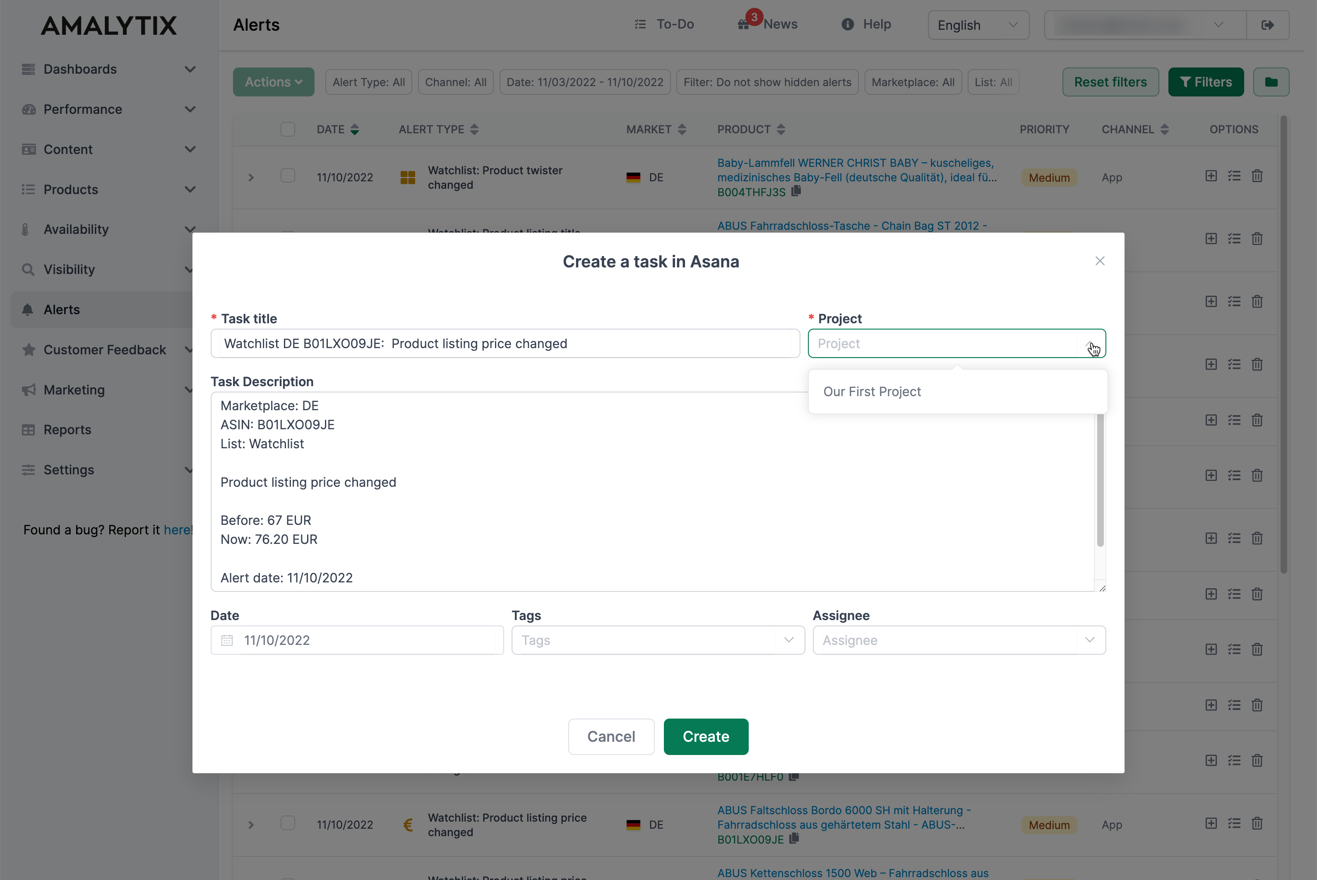Open the Tags dropdown
The width and height of the screenshot is (1317, 880).
pyautogui.click(x=658, y=640)
